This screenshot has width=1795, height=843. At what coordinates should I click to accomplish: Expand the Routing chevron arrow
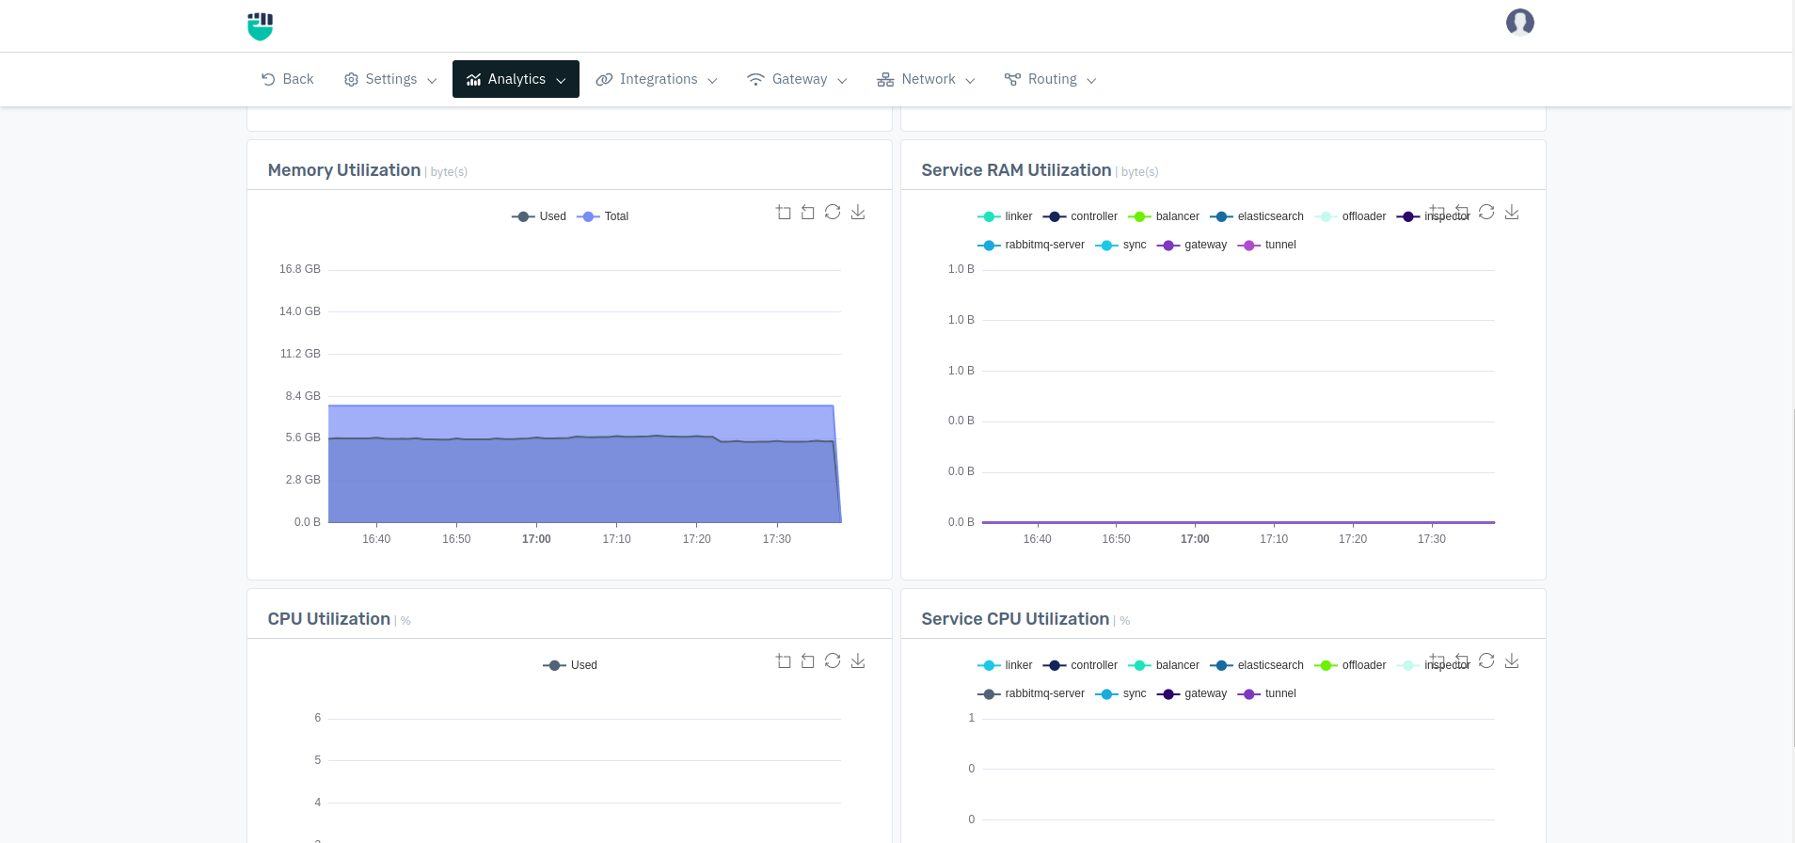[1091, 81]
